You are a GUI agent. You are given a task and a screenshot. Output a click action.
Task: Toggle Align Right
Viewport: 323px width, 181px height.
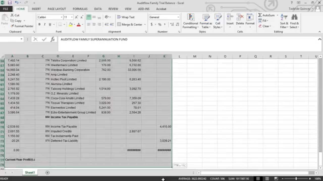coord(99,24)
